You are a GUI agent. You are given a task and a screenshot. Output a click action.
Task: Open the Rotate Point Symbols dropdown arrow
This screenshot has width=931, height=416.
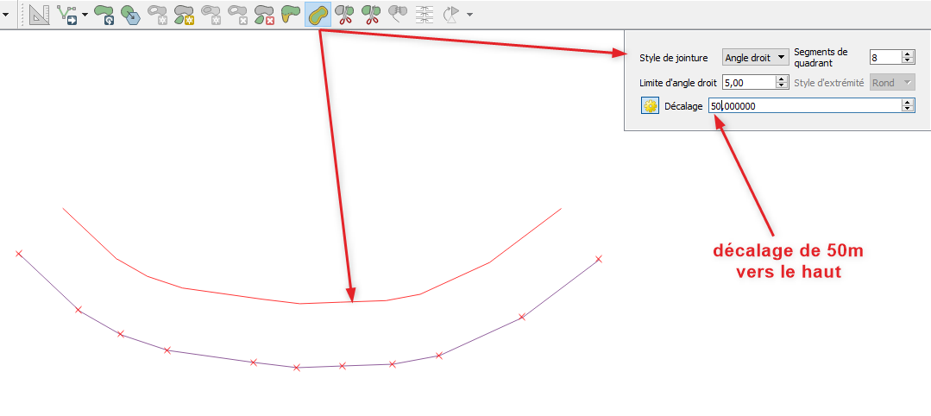(469, 14)
